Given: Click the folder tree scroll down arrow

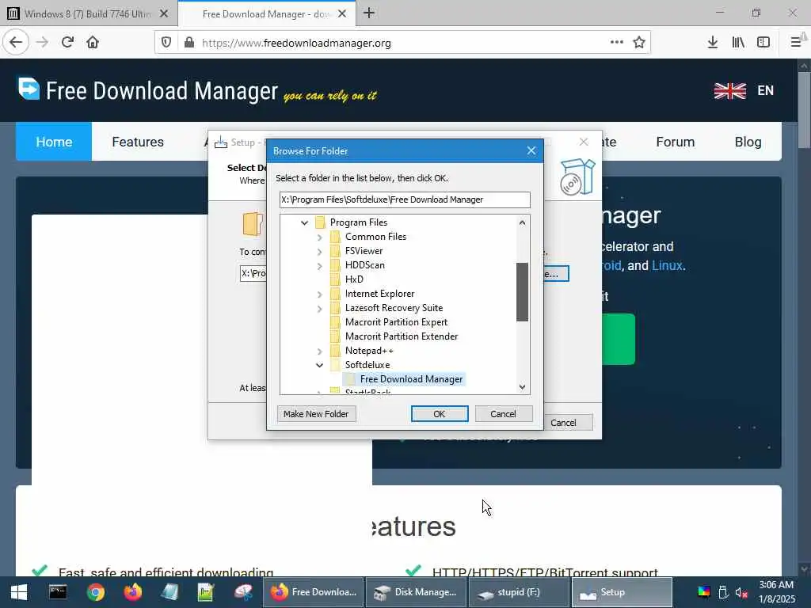Looking at the screenshot, I should point(522,386).
